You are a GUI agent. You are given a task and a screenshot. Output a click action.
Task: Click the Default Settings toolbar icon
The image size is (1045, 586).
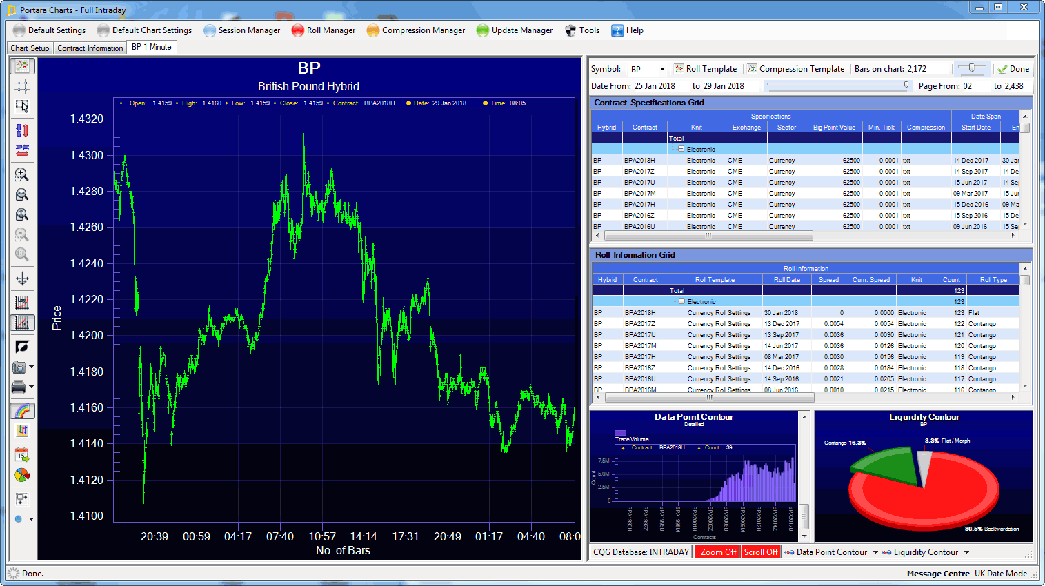tap(19, 30)
